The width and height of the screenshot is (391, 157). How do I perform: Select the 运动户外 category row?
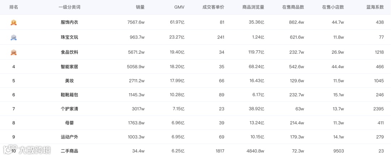click(70, 137)
